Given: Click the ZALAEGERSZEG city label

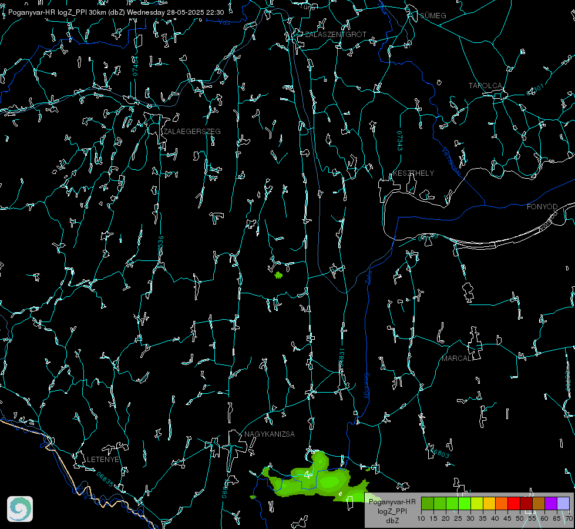Looking at the screenshot, I should [192, 132].
